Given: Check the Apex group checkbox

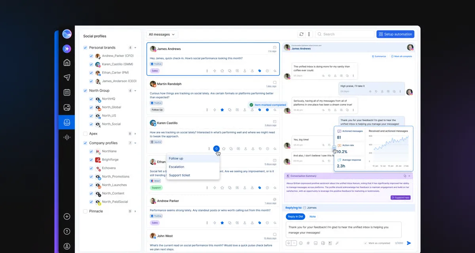Looking at the screenshot, I should pos(85,134).
